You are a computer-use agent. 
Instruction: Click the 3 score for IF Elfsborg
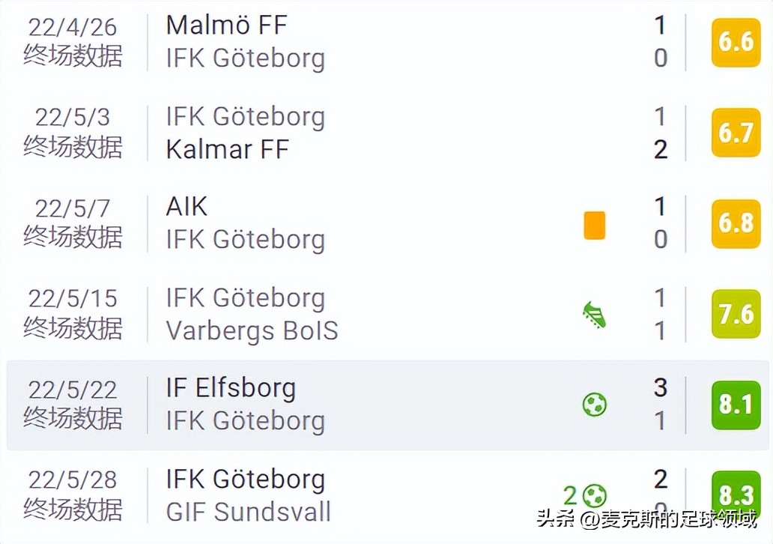pos(660,388)
